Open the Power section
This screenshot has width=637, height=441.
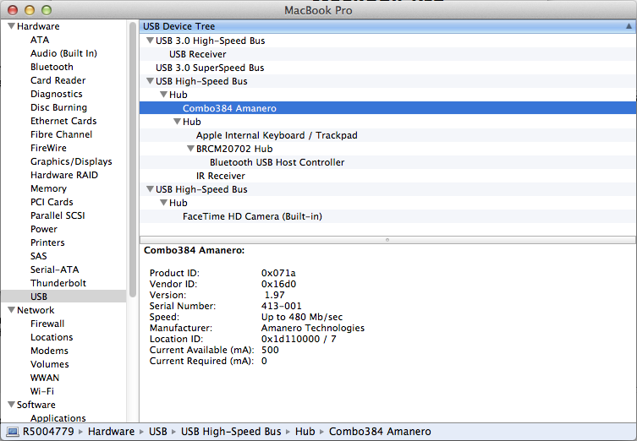44,229
